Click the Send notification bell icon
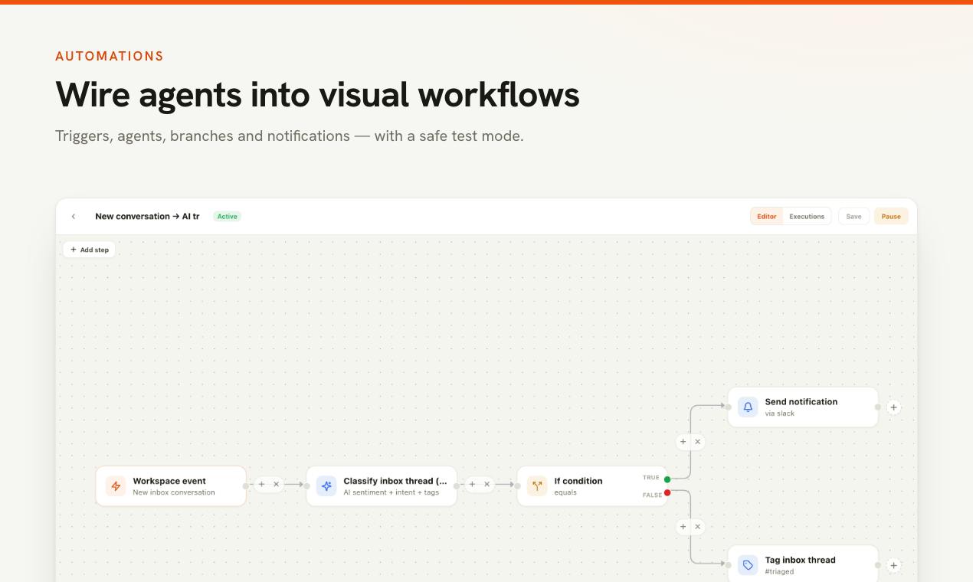Viewport: 973px width, 582px height. pyautogui.click(x=748, y=407)
